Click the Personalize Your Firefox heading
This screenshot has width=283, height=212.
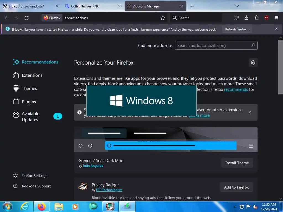104,63
